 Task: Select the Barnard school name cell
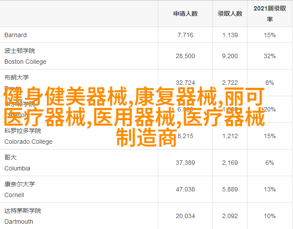(15, 35)
